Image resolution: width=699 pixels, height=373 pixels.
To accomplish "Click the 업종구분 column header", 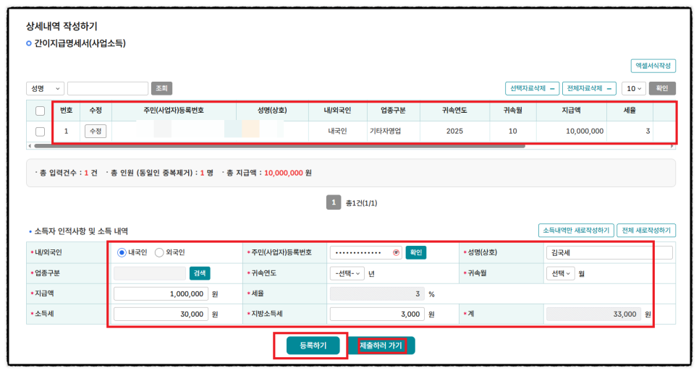I will click(x=393, y=111).
